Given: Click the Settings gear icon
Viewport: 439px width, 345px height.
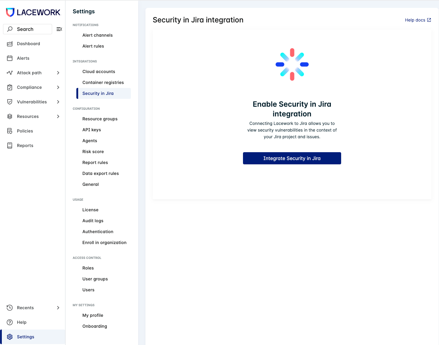Looking at the screenshot, I should [x=10, y=337].
